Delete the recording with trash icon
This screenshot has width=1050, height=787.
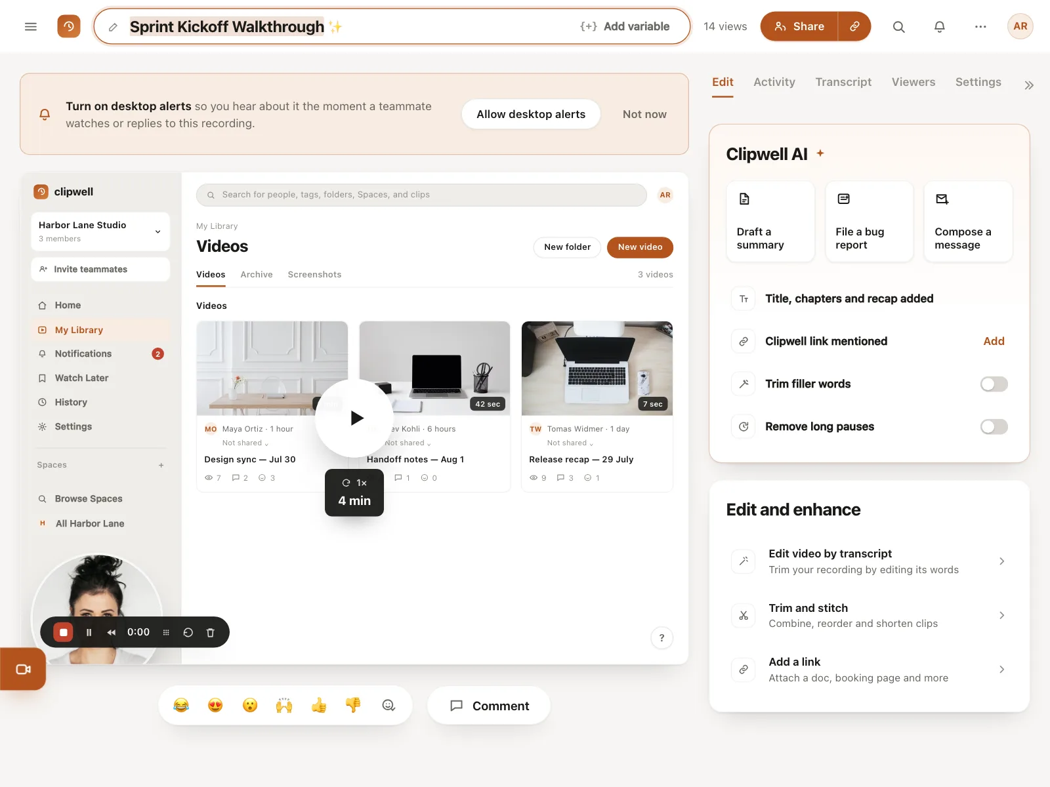(211, 632)
